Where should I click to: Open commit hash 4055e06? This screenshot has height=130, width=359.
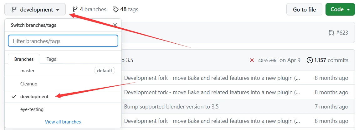pos(267,60)
